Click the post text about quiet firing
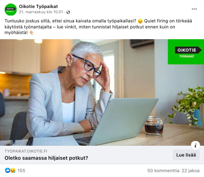The width and height of the screenshot is (204, 177). [98, 27]
